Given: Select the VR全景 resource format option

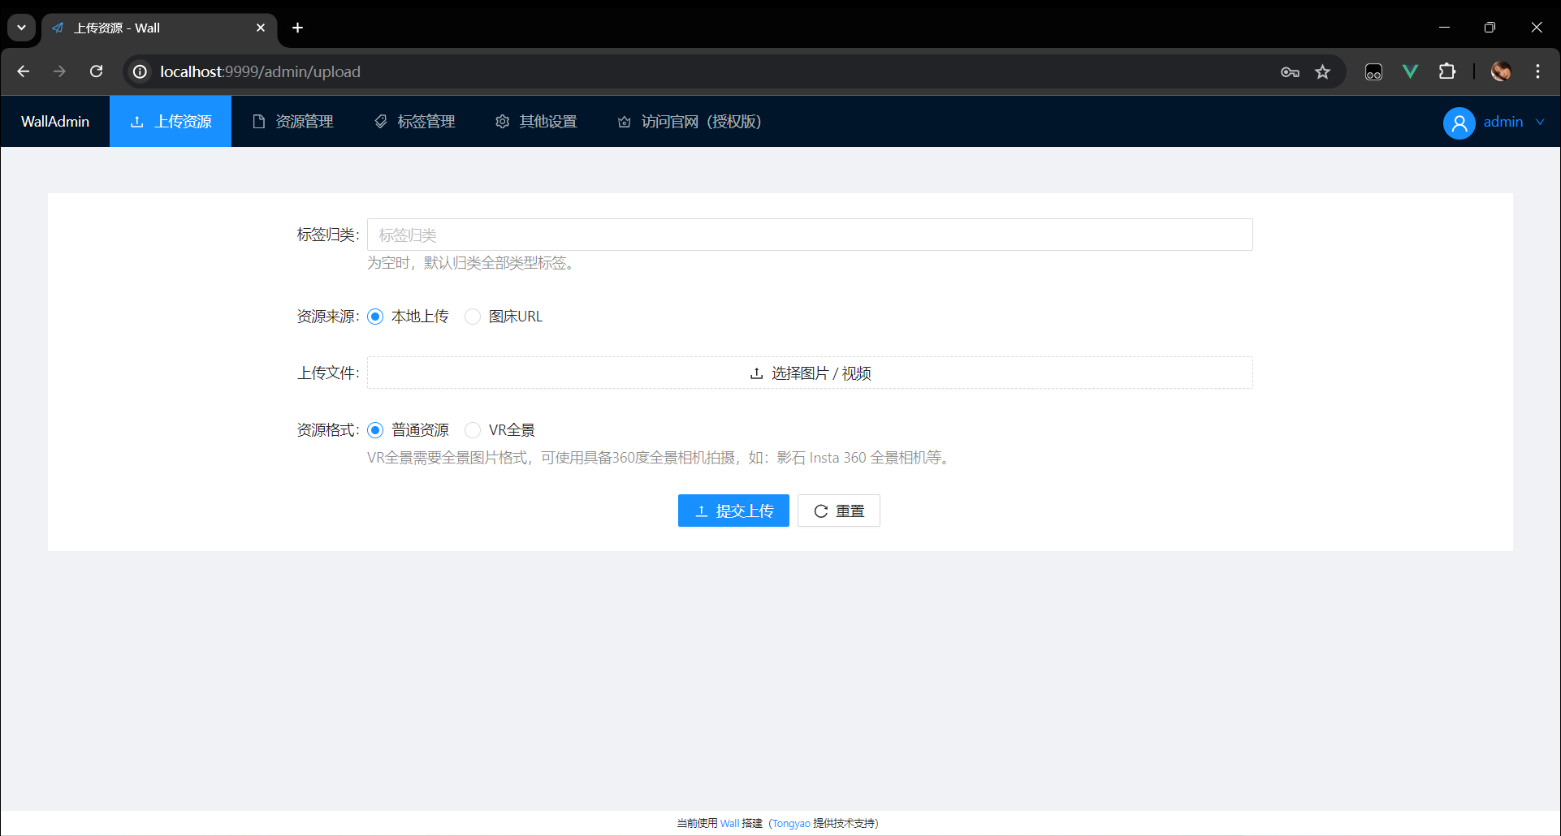Looking at the screenshot, I should click(473, 430).
